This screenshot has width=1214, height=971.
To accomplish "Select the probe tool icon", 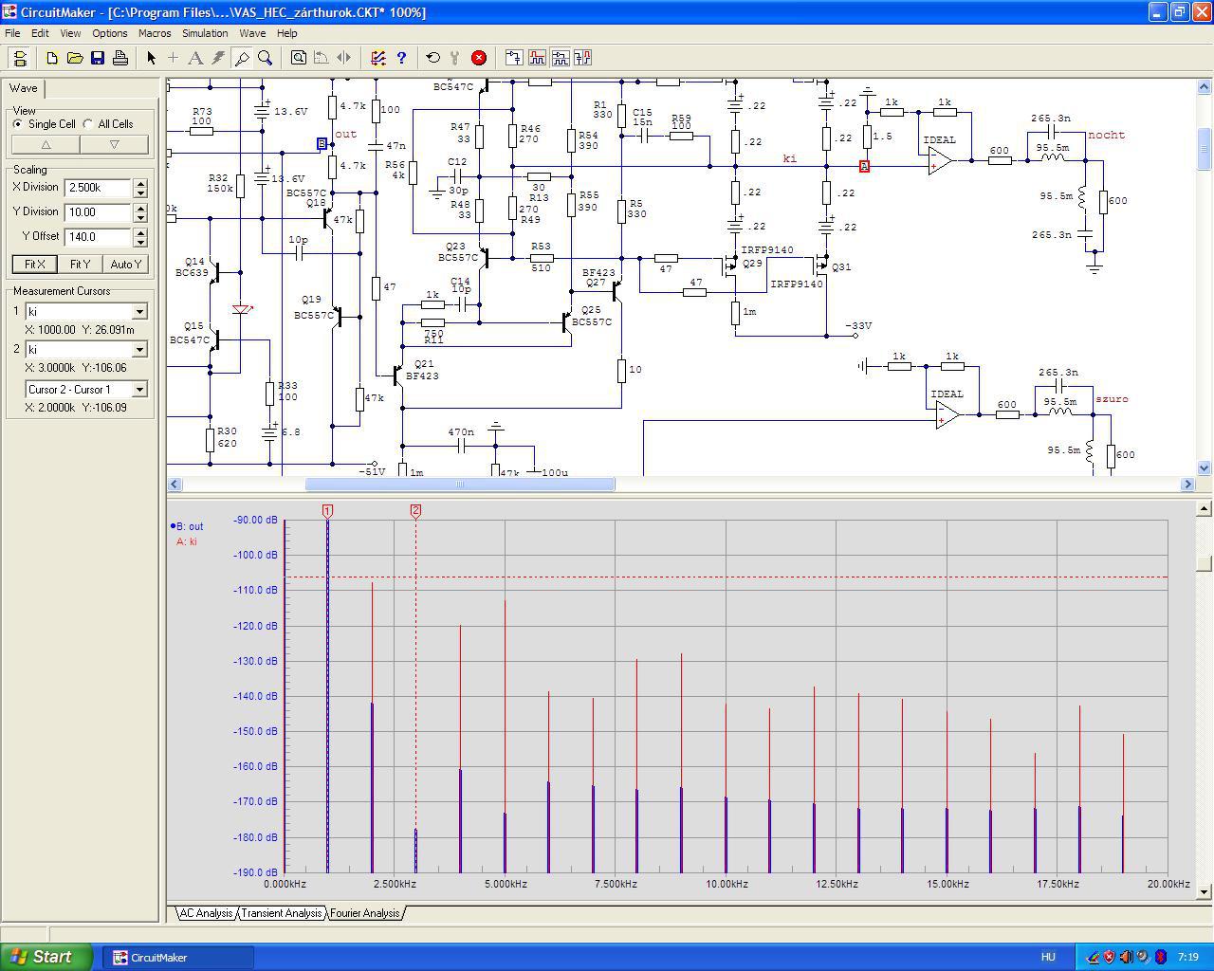I will tap(242, 58).
